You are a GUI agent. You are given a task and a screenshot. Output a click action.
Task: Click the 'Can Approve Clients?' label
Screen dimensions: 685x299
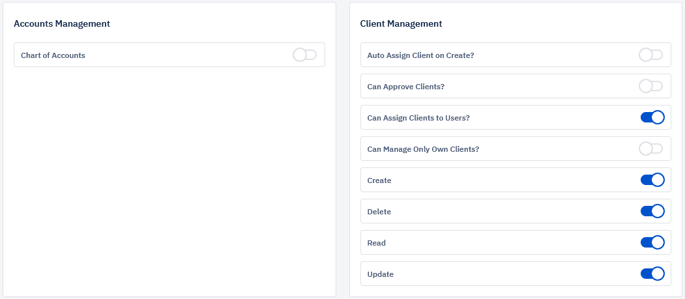click(x=406, y=87)
